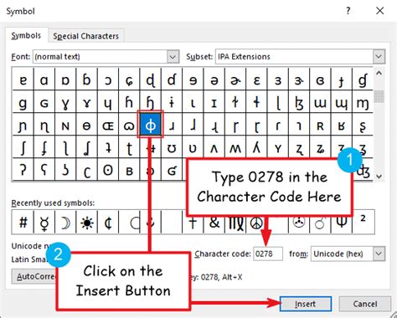Choose the small capital OE ɶ symbol
Screen dimensions: 397x318
108,126
